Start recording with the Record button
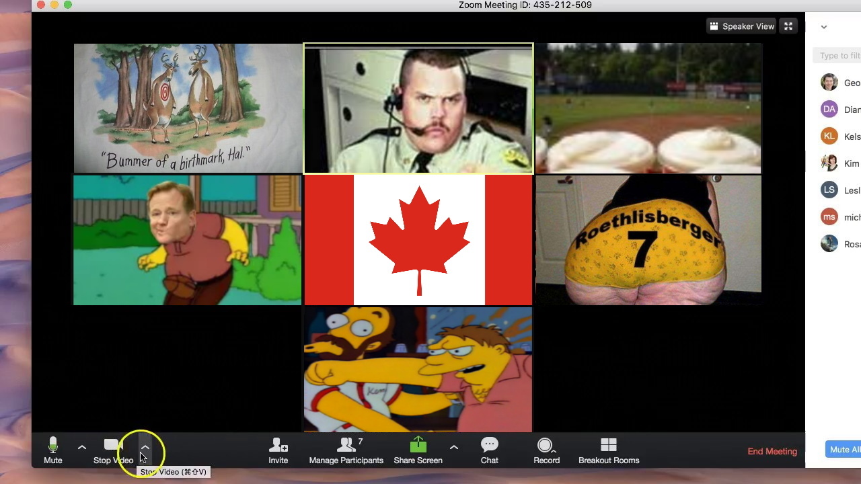 point(546,450)
